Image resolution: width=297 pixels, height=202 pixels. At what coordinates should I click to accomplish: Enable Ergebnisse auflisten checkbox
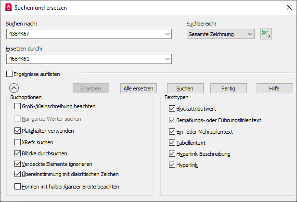coord(10,74)
